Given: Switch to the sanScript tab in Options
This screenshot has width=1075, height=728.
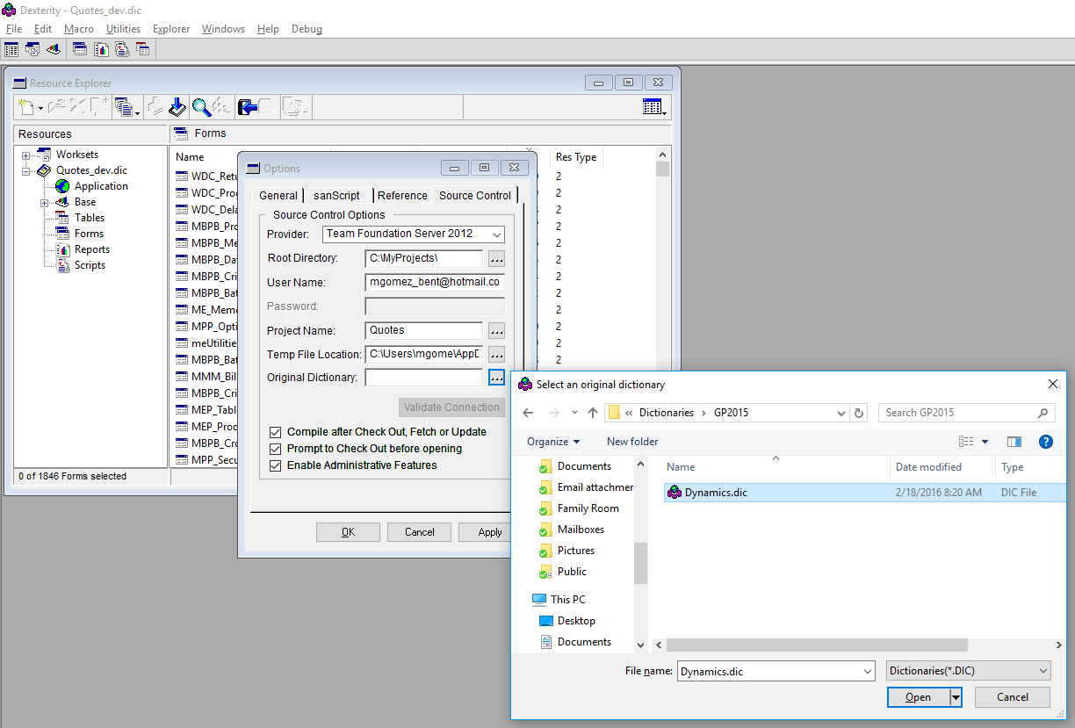Looking at the screenshot, I should point(336,195).
